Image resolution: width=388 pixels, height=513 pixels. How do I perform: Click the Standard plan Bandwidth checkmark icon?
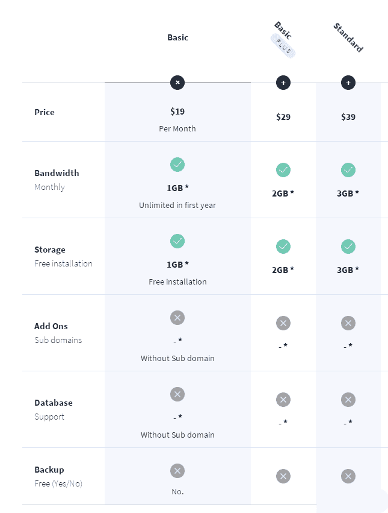[x=348, y=170]
